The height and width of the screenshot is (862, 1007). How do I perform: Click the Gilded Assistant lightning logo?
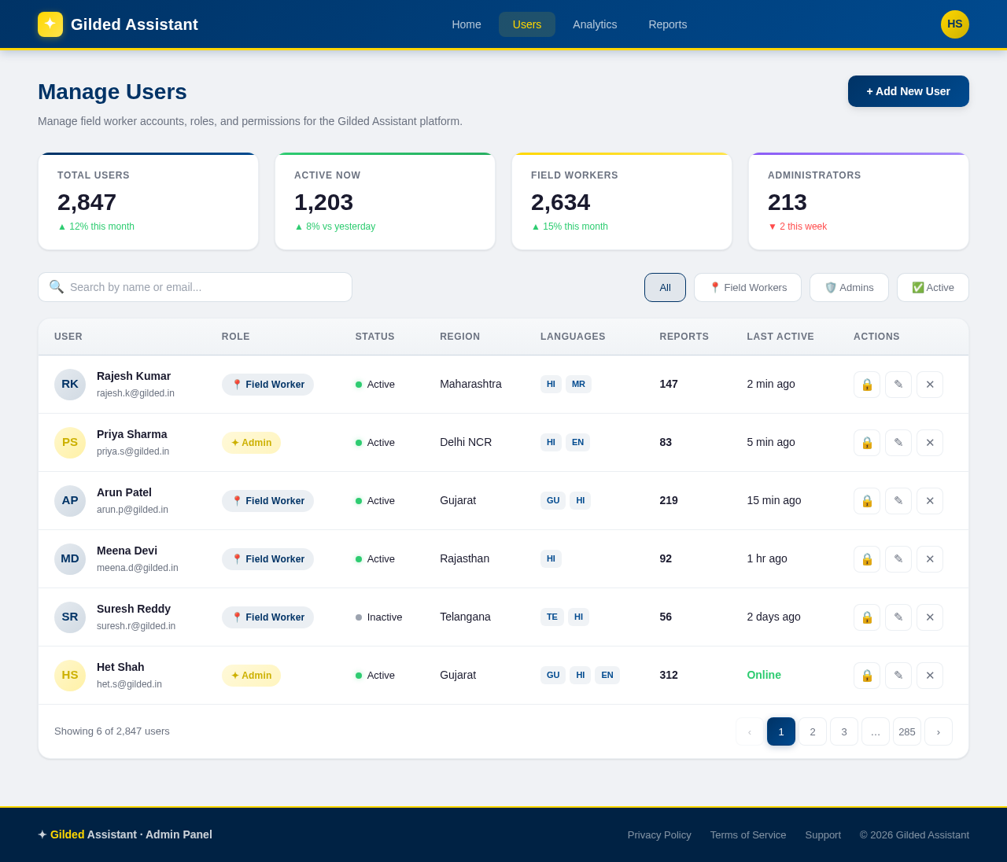(50, 24)
